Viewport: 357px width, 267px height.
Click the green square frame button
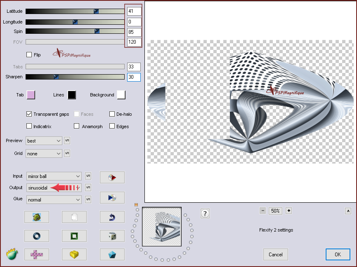pos(74,236)
